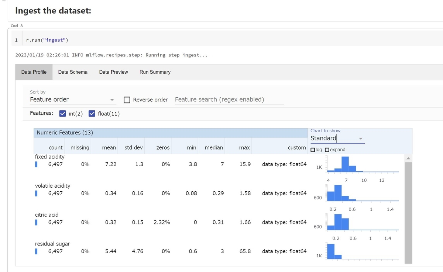Click the max value 15.9
This screenshot has width=443, height=272.
245,164
